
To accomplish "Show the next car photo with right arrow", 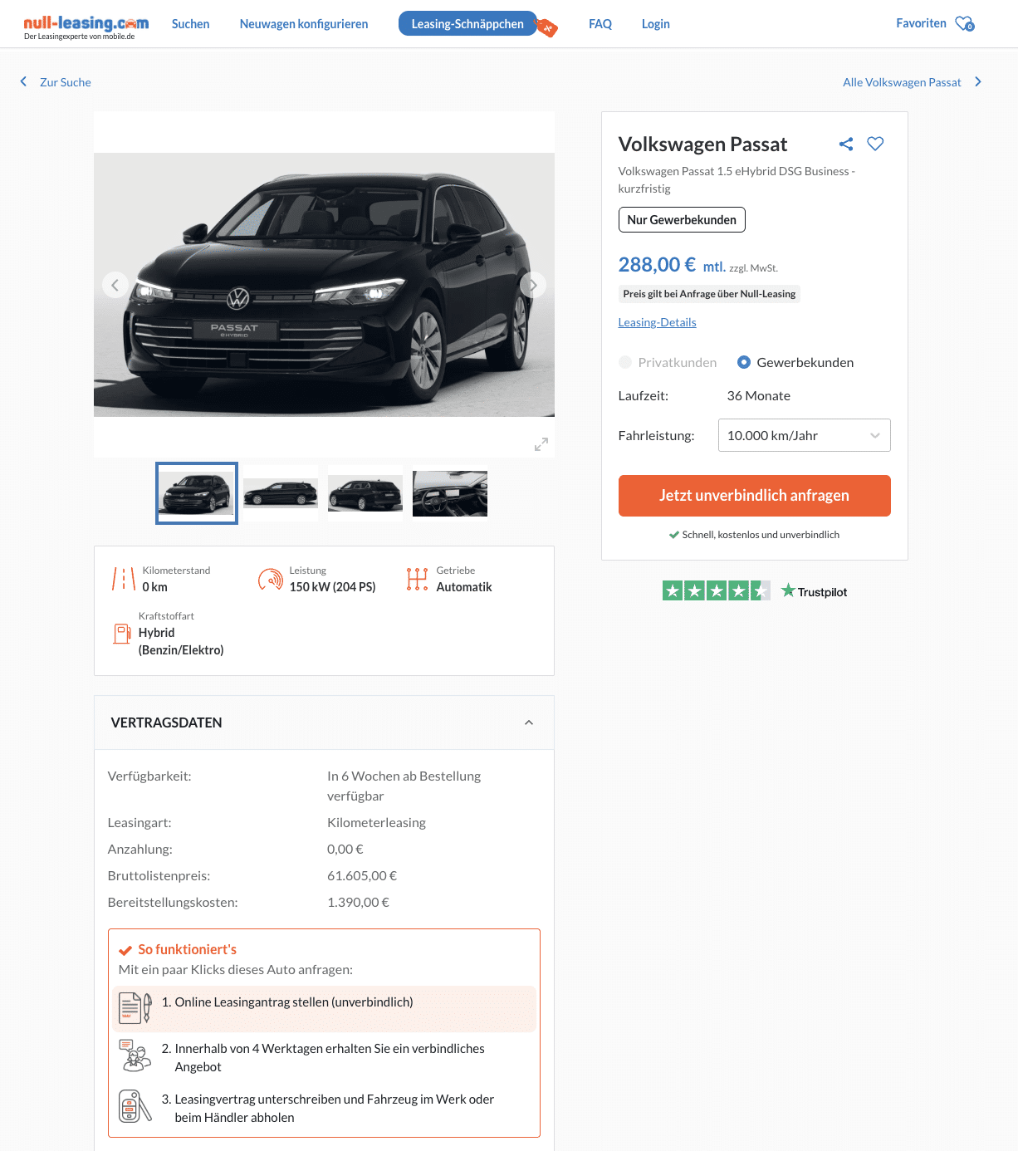I will coord(533,285).
